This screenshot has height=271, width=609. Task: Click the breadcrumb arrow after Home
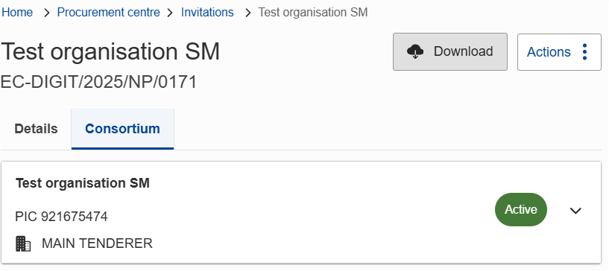(x=47, y=13)
